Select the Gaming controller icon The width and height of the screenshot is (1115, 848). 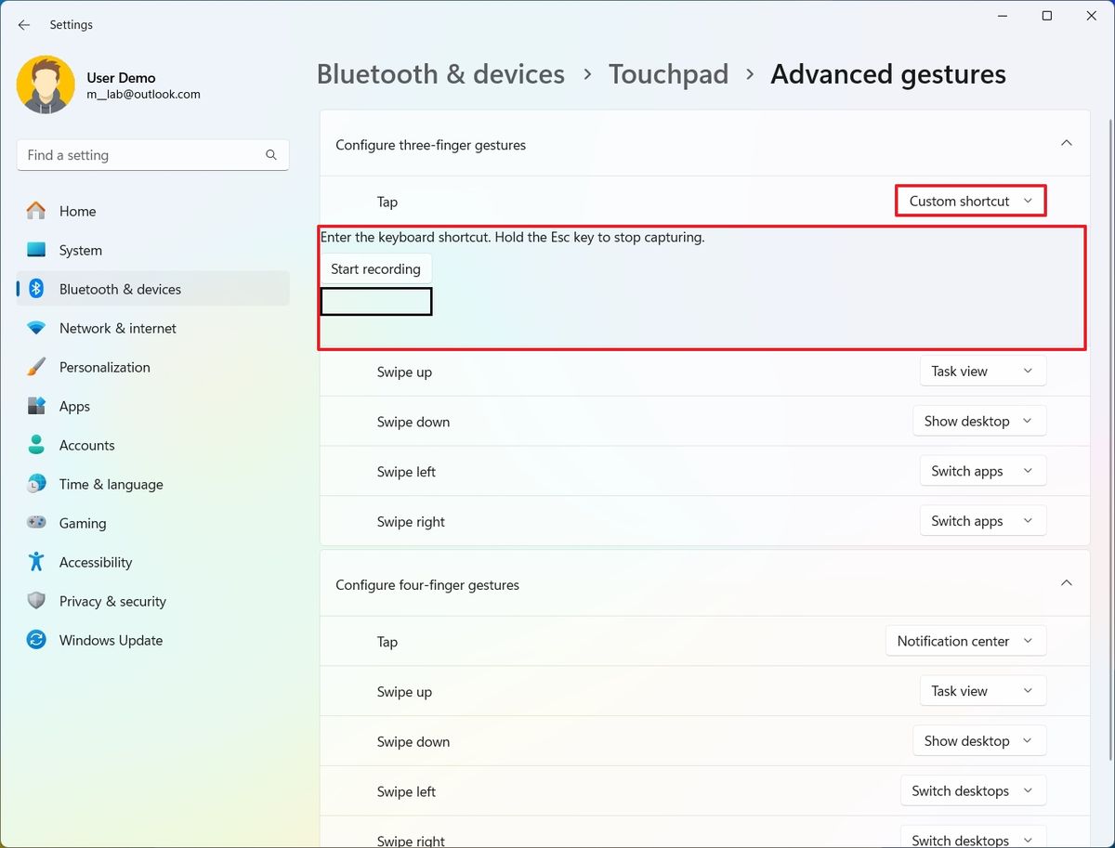pos(36,523)
